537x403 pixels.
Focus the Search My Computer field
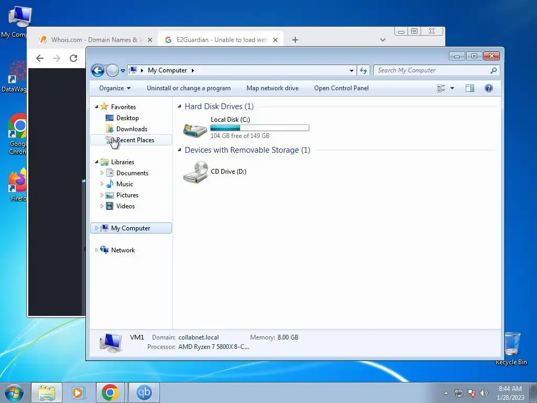pos(436,70)
